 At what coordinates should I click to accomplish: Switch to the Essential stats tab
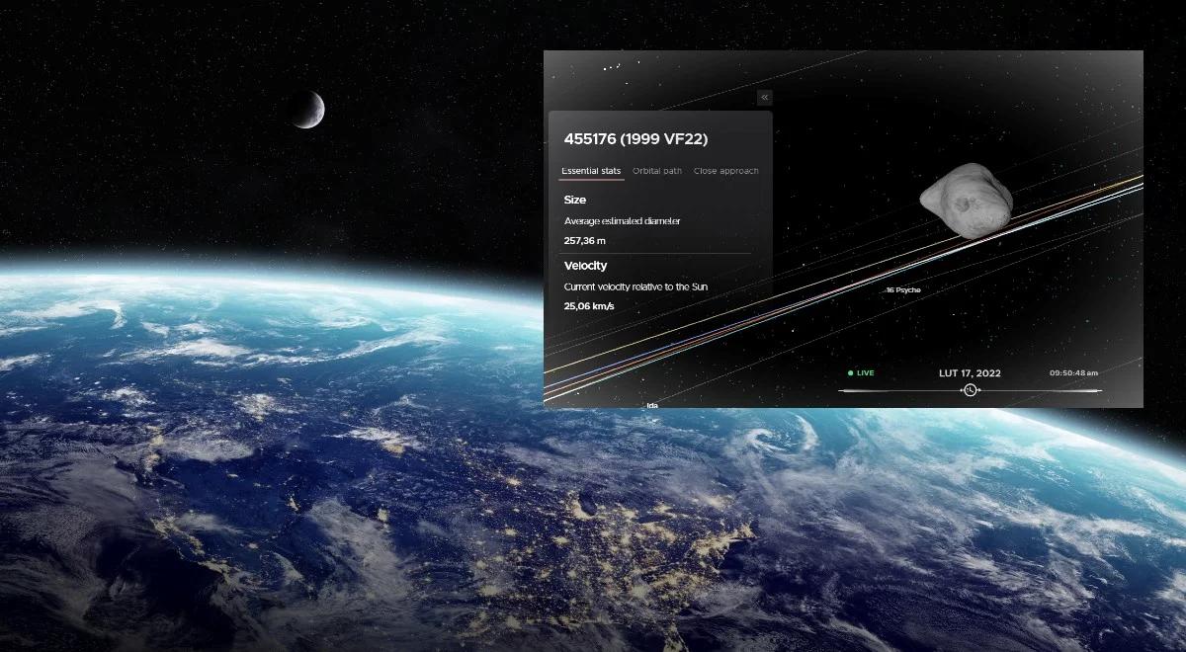coord(591,171)
